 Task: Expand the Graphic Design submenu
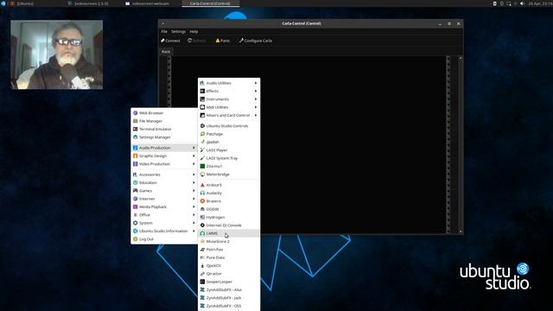tap(164, 155)
